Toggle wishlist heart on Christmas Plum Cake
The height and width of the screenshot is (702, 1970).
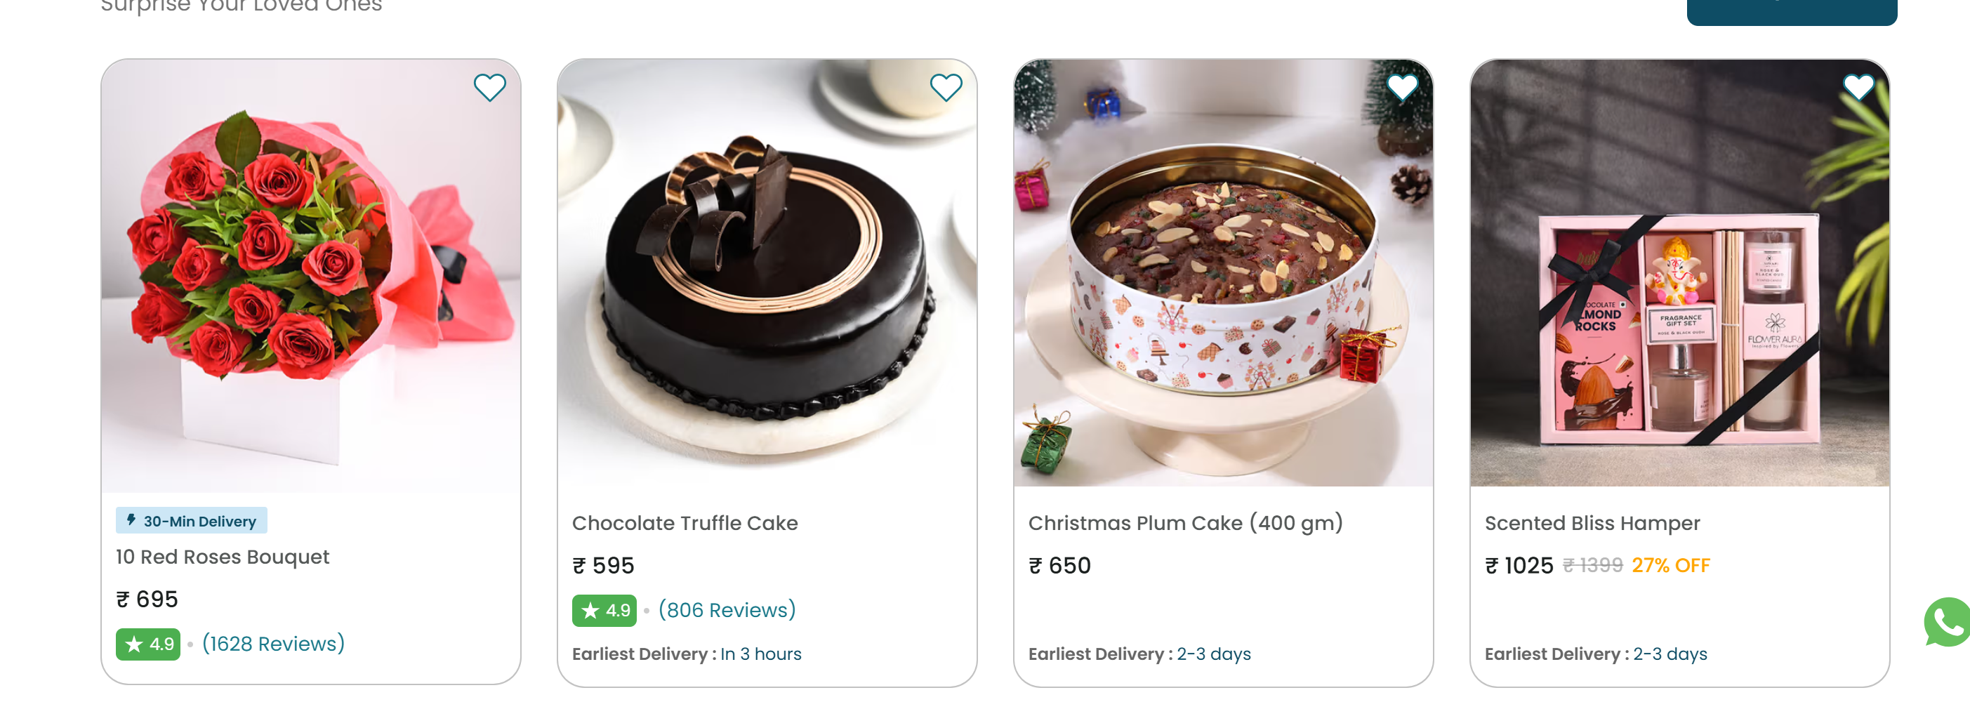(1402, 88)
